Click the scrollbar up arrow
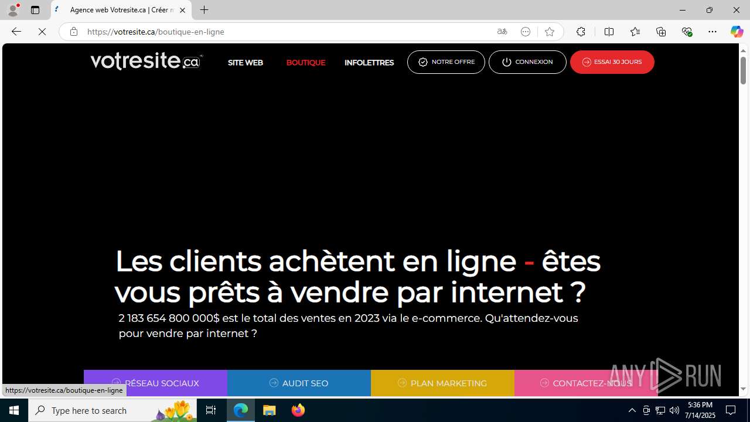Image resolution: width=750 pixels, height=422 pixels. 743,50
